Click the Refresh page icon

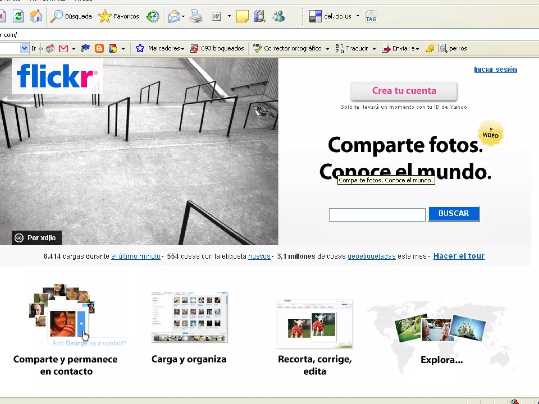(18, 16)
